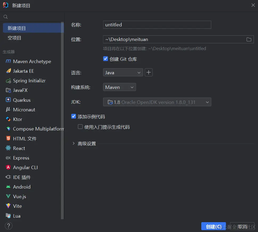Click the Express ex icon

(8, 158)
